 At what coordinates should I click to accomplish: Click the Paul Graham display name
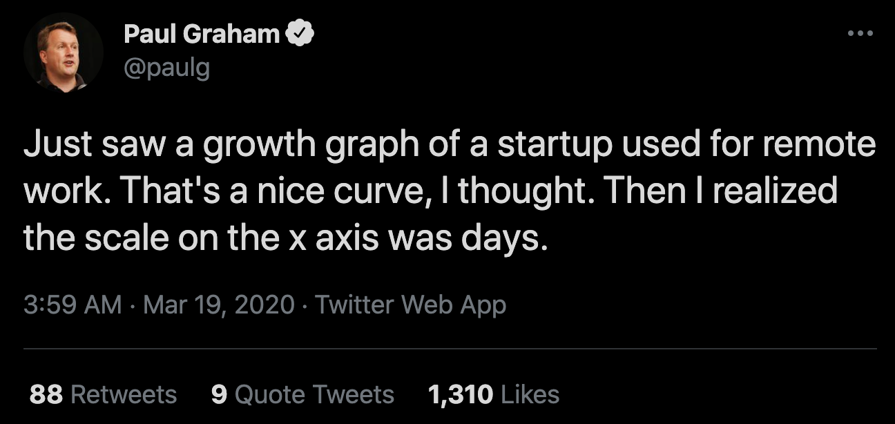201,34
